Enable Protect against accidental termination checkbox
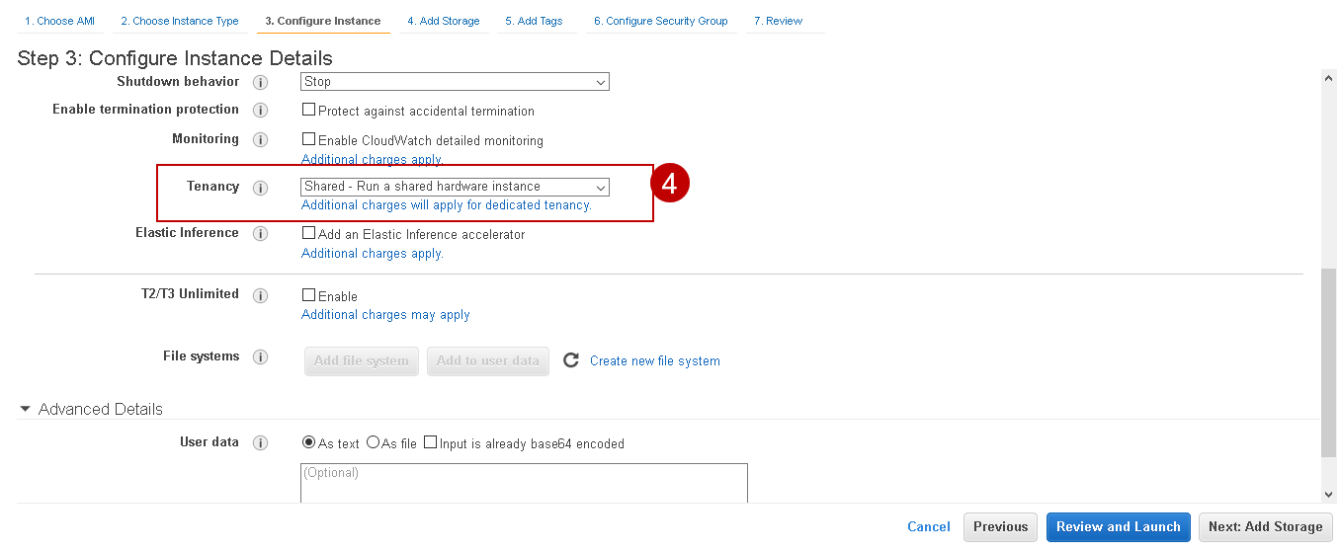The height and width of the screenshot is (552, 1340). click(x=309, y=111)
